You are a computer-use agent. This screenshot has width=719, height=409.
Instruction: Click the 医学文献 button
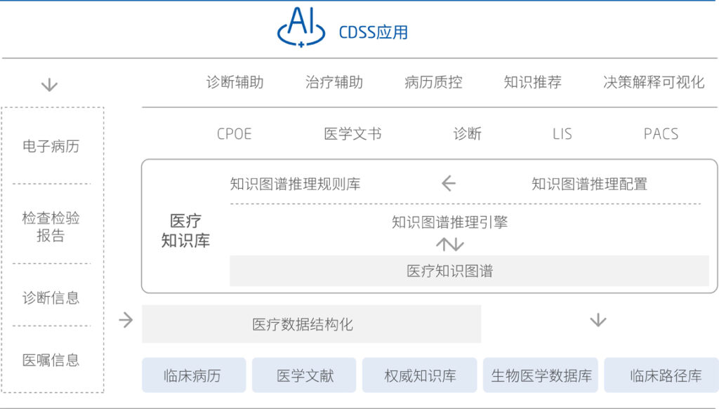click(x=304, y=375)
